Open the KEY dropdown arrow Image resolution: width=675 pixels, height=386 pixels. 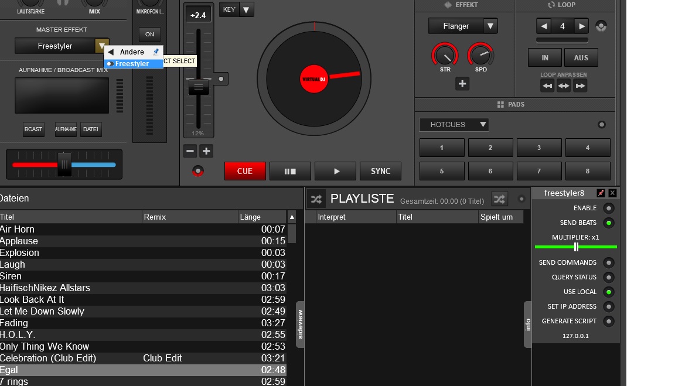[x=246, y=9]
